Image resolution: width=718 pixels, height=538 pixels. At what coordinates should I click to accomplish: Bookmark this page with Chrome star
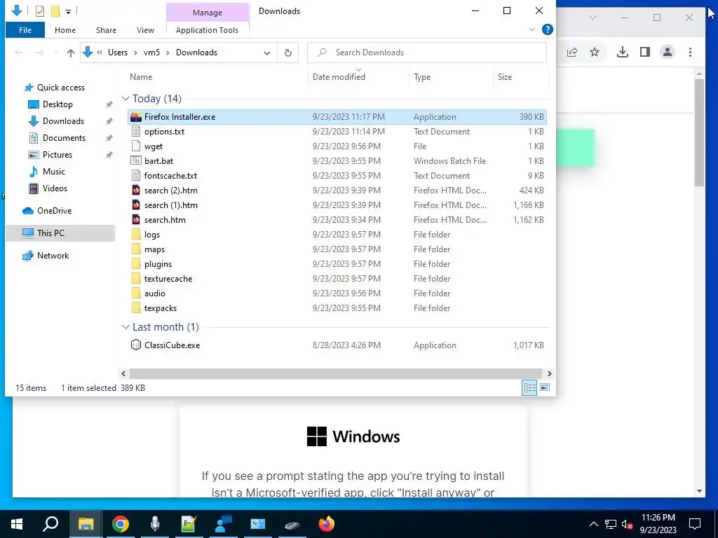[595, 52]
